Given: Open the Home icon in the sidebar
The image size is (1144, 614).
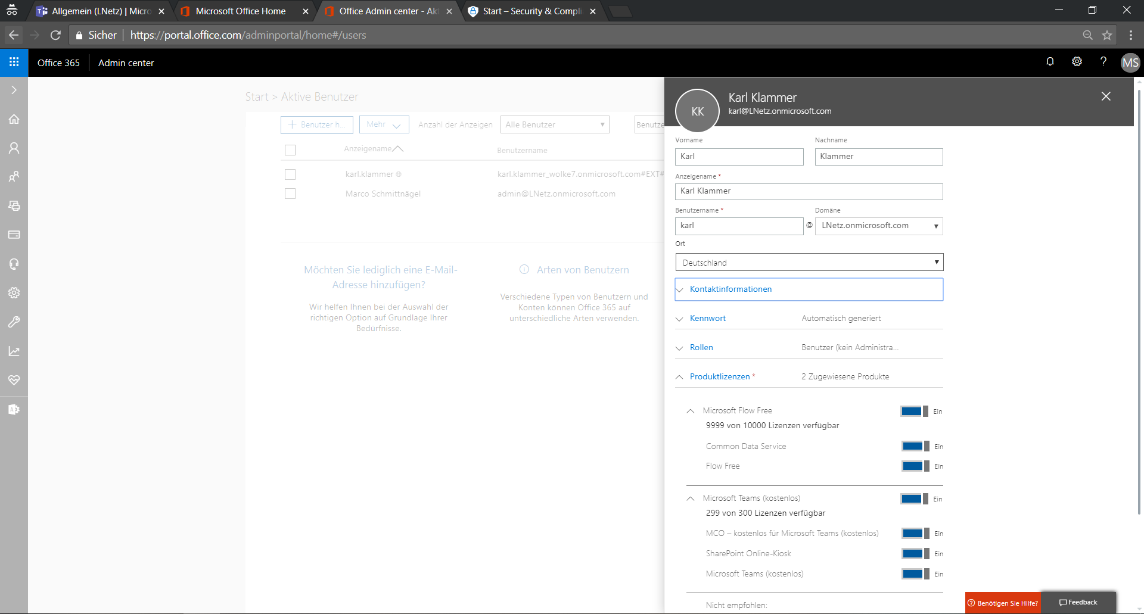Looking at the screenshot, I should click(x=14, y=119).
